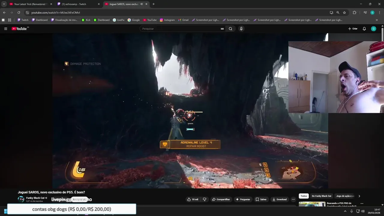The height and width of the screenshot is (216, 384).
Task: Bookmark this page with the star
Action: coord(344,13)
